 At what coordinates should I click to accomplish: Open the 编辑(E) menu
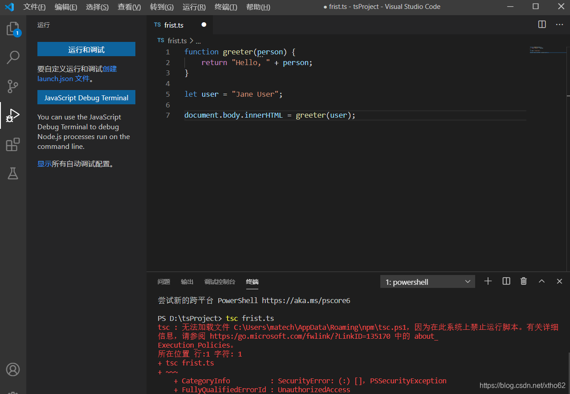pyautogui.click(x=66, y=7)
